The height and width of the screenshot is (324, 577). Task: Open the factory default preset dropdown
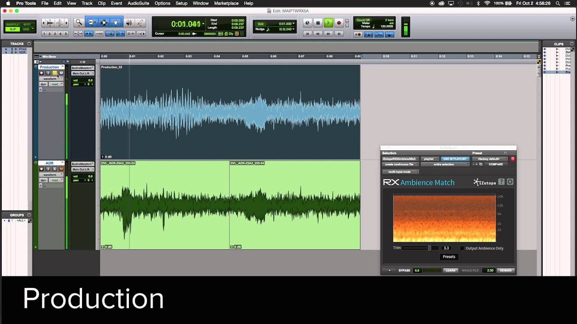click(489, 159)
